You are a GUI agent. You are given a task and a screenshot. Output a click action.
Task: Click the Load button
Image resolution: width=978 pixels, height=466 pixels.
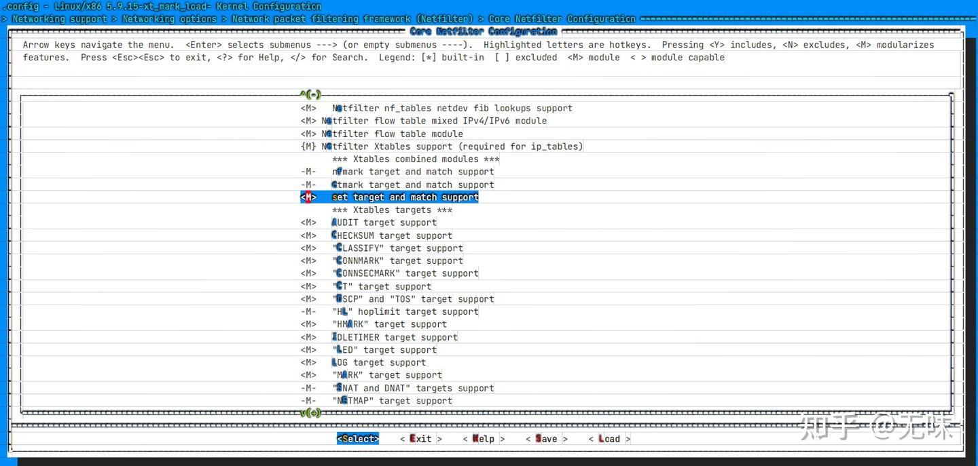click(609, 439)
